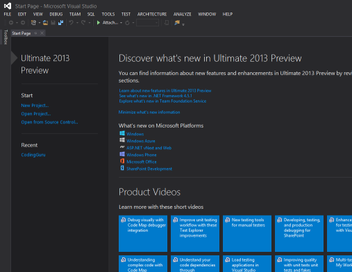The height and width of the screenshot is (272, 352).
Task: Open Load testing applications in Visual Studio tile
Action: (x=247, y=264)
